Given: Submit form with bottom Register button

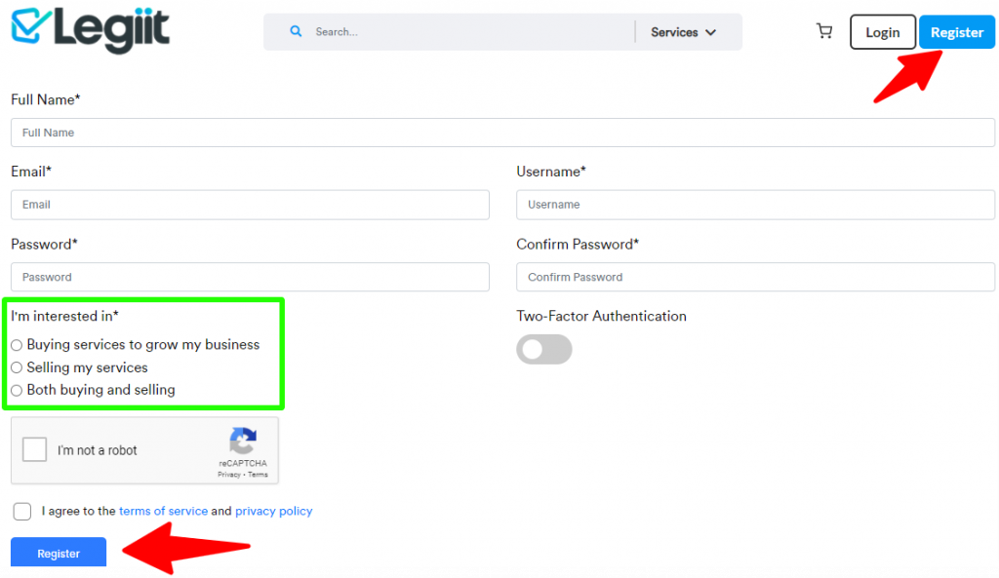Looking at the screenshot, I should click(x=59, y=553).
